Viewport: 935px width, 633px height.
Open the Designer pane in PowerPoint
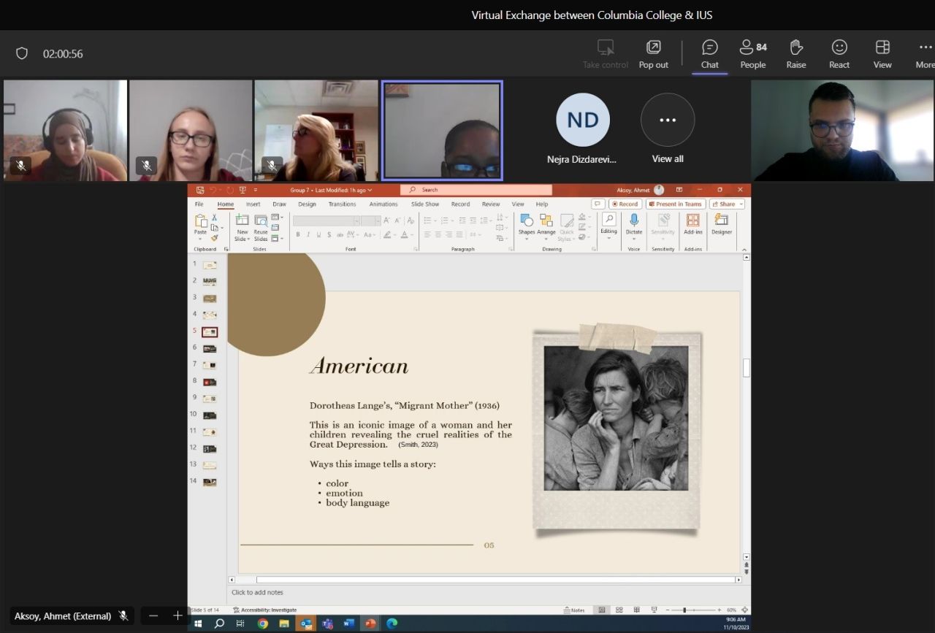[721, 224]
